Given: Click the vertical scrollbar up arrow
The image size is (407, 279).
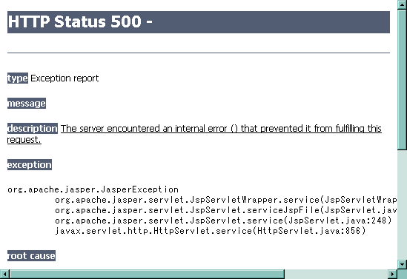Looking at the screenshot, I should tap(402, 4).
